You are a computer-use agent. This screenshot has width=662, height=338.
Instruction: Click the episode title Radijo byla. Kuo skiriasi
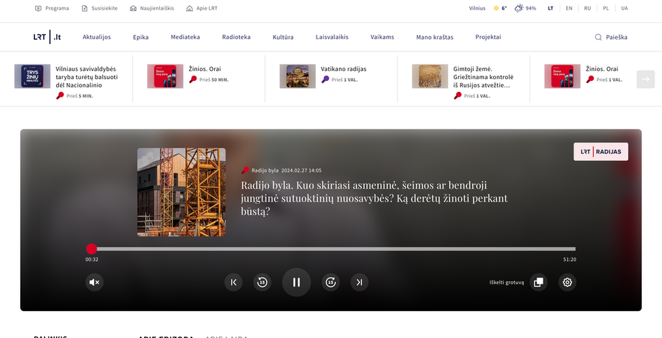tap(374, 198)
